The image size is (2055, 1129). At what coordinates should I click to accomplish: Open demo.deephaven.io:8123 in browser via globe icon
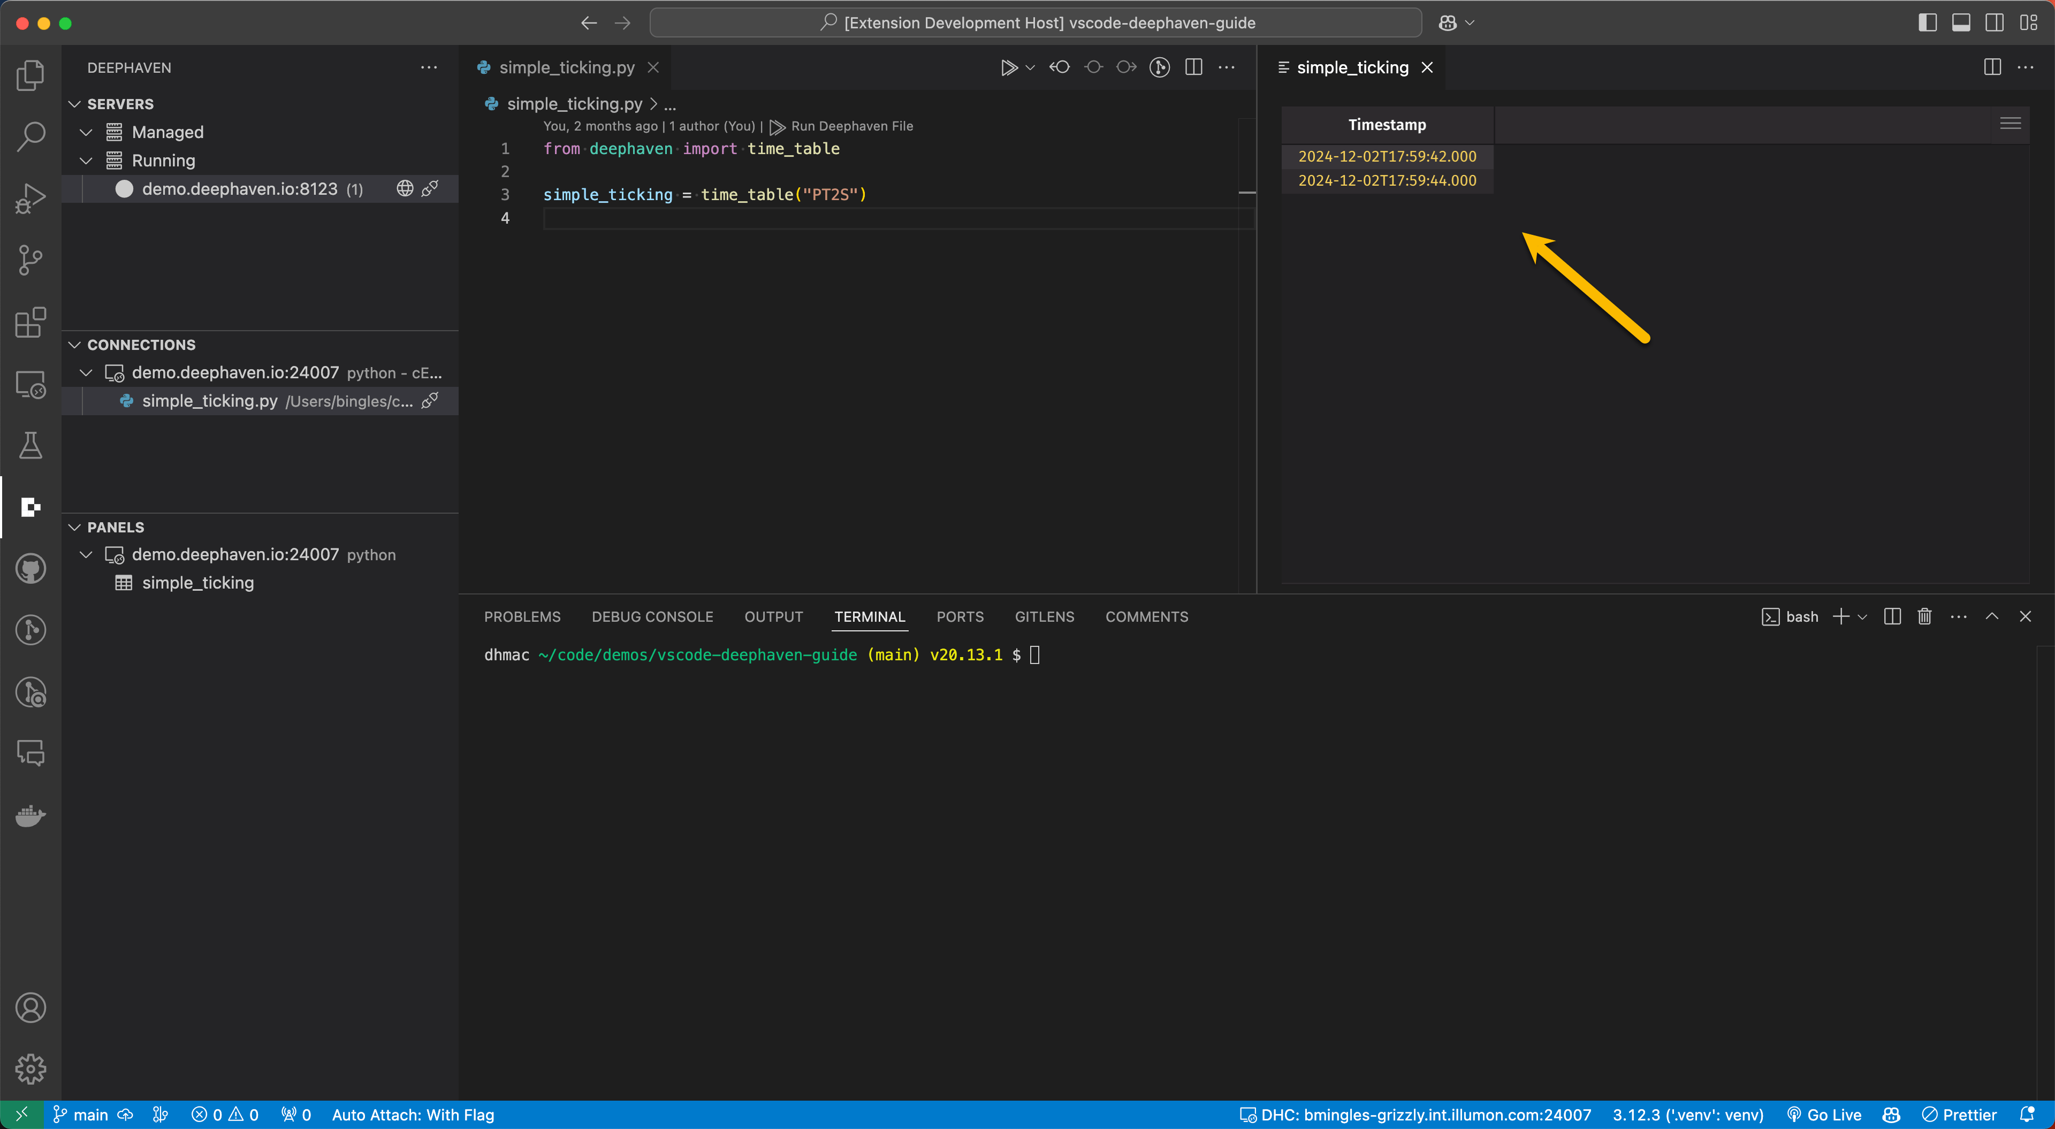(405, 188)
